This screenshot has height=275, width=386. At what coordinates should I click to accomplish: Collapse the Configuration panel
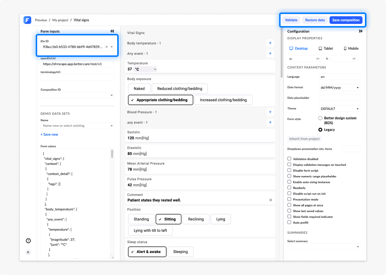click(x=361, y=31)
